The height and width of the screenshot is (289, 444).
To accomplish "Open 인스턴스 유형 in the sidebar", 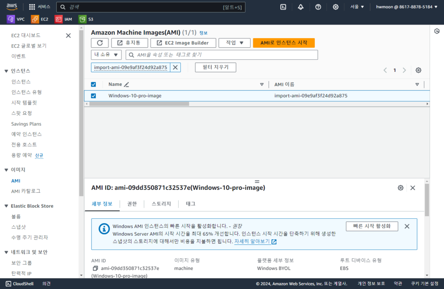I will [26, 92].
